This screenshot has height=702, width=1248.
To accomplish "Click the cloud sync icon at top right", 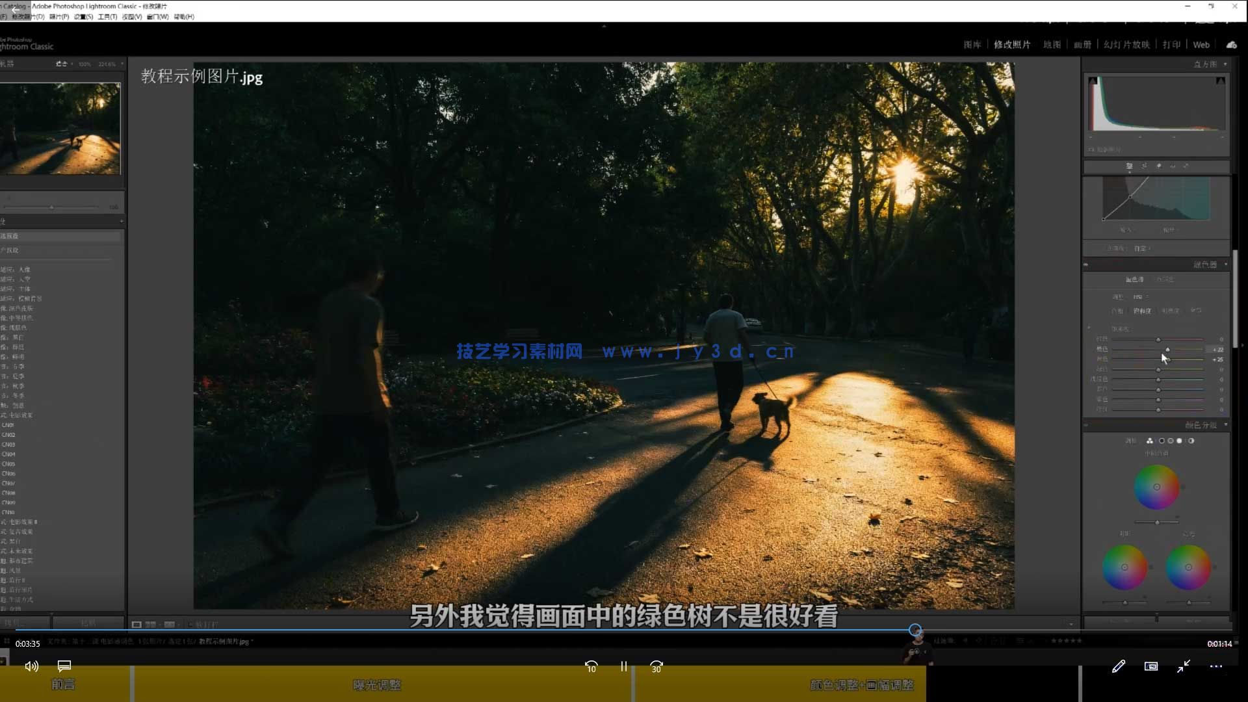I will click(x=1232, y=45).
